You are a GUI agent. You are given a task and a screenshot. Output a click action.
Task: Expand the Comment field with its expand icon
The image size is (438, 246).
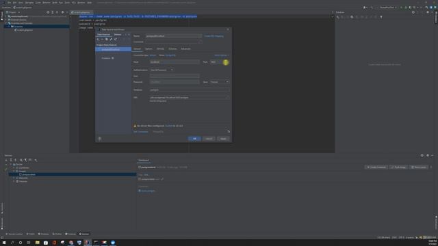(200, 42)
